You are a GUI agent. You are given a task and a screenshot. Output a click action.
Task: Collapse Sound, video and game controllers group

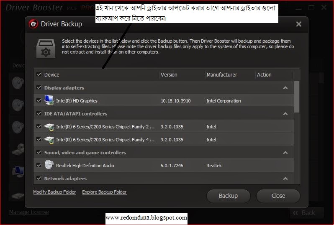coord(285,153)
